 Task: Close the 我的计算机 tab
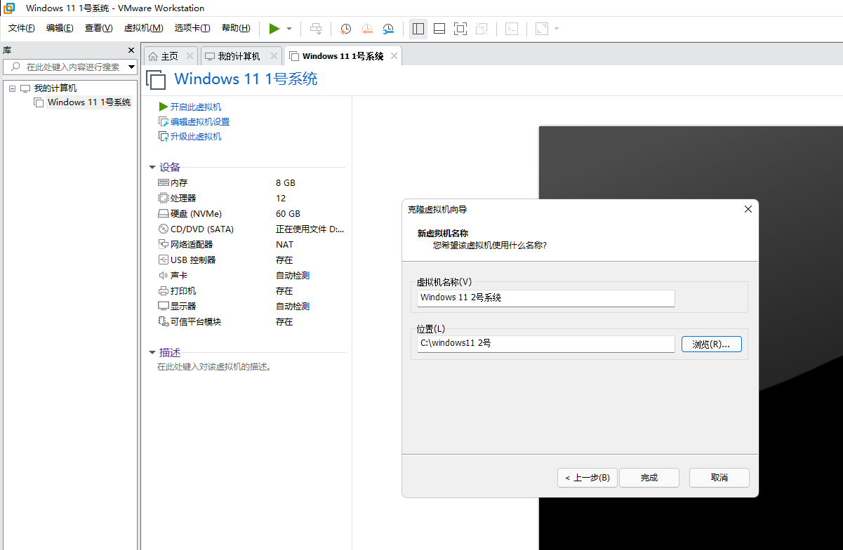[x=274, y=56]
